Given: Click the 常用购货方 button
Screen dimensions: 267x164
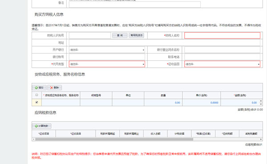Looking at the screenshot, I should pyautogui.click(x=137, y=35).
